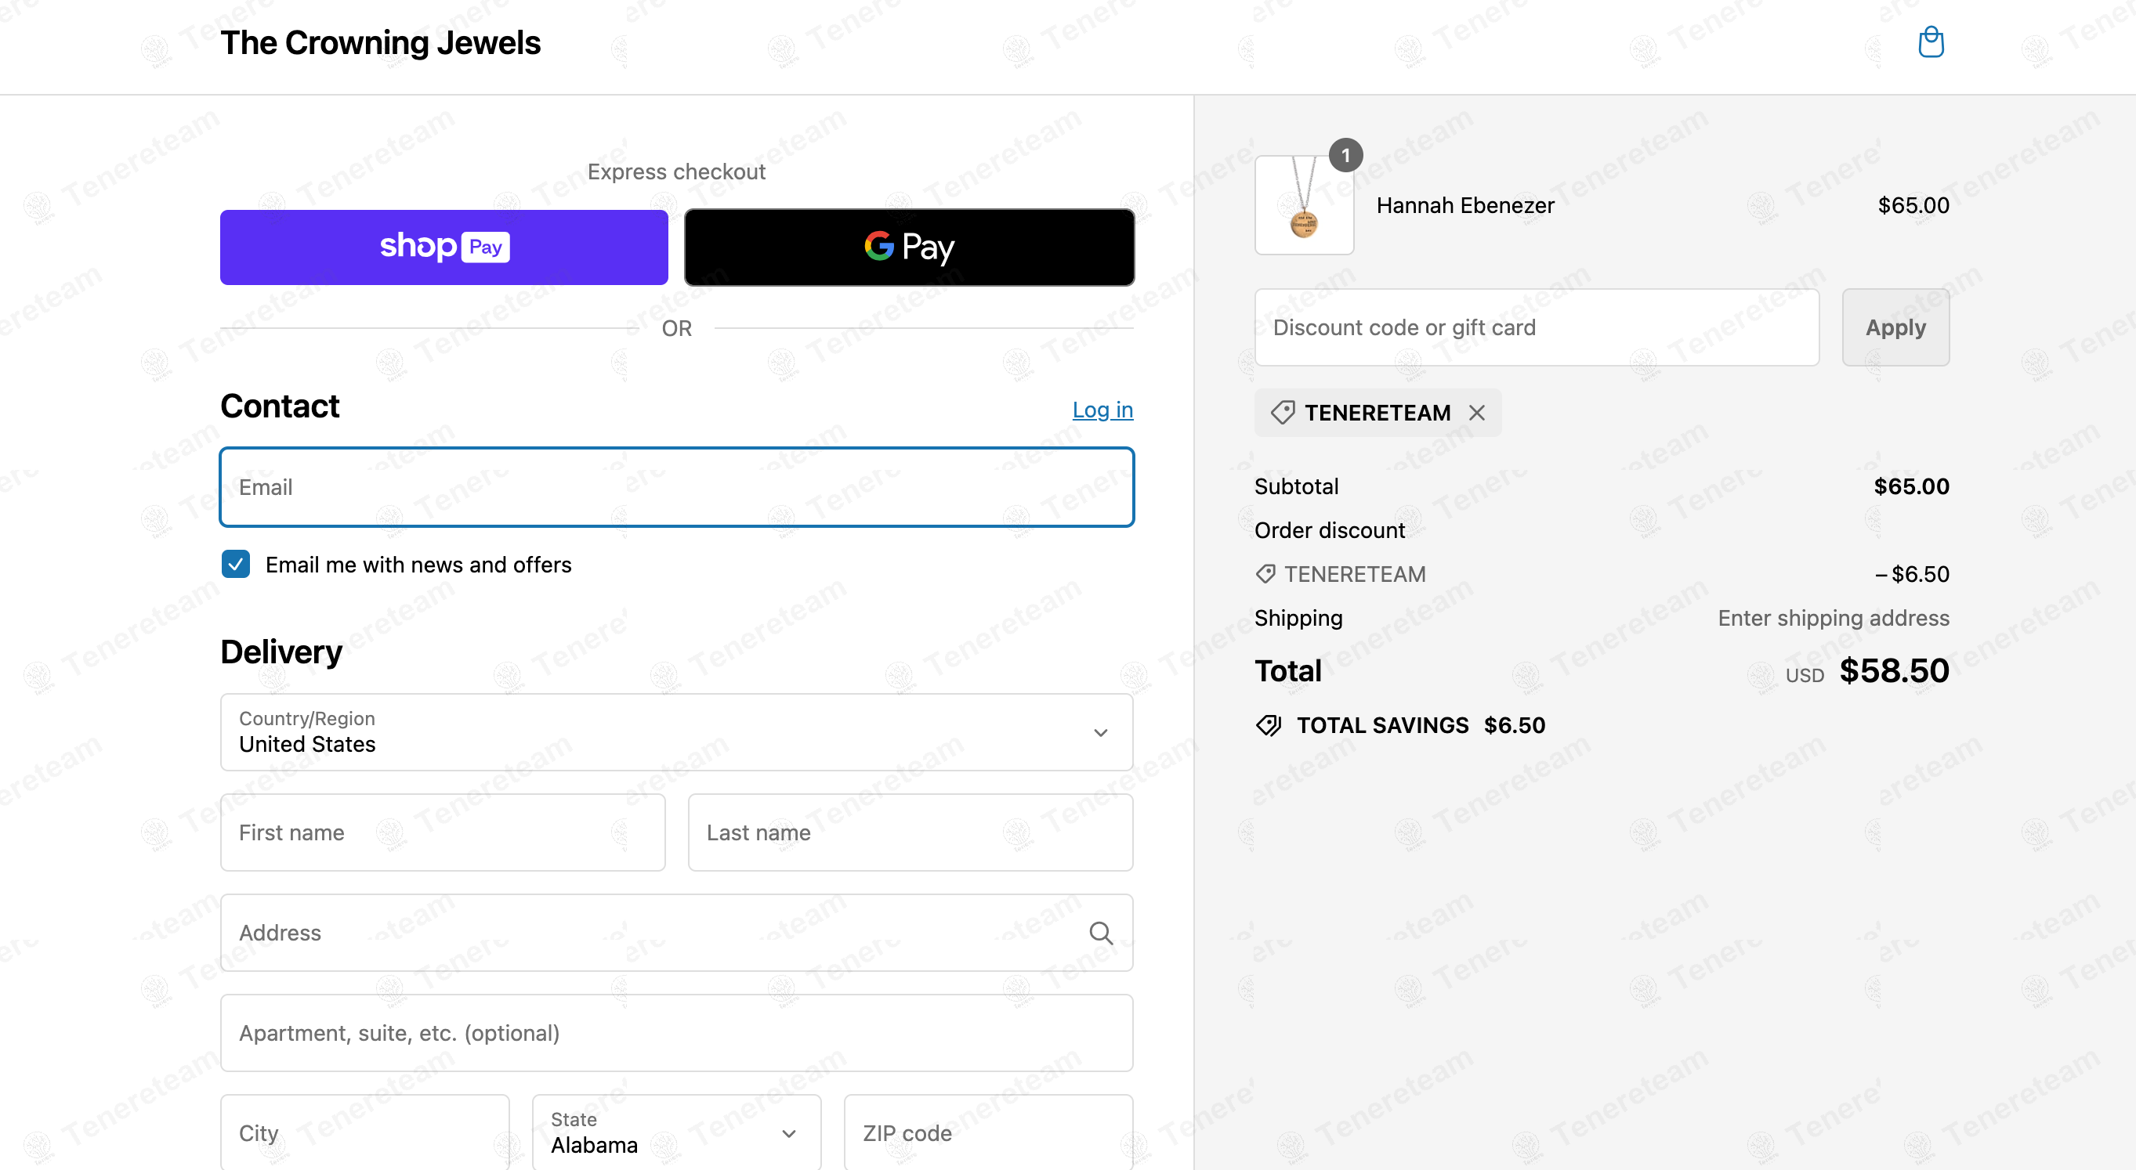Focus the City field
The height and width of the screenshot is (1170, 2136).
[365, 1132]
